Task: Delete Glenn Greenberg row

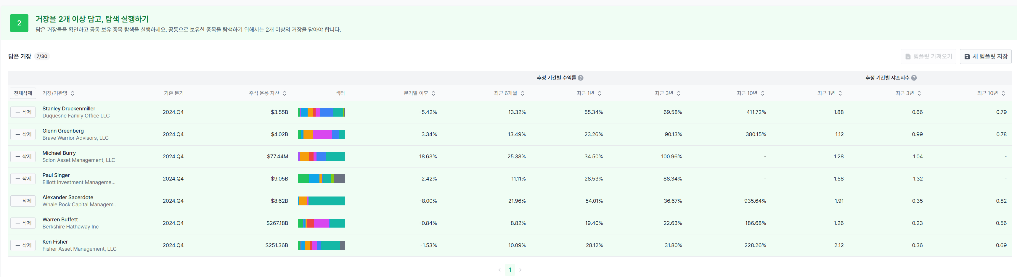Action: (x=23, y=135)
